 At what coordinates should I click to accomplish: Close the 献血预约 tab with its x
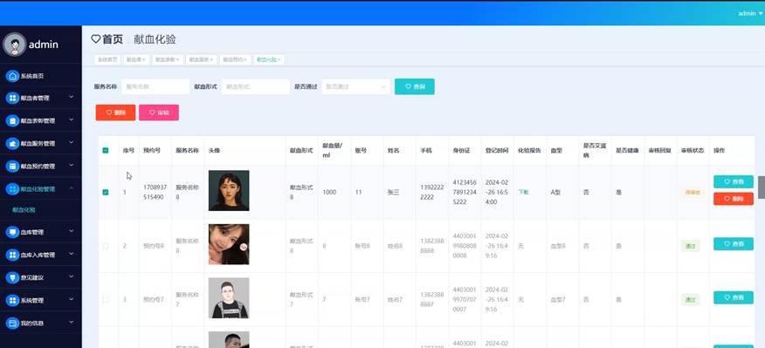(246, 59)
